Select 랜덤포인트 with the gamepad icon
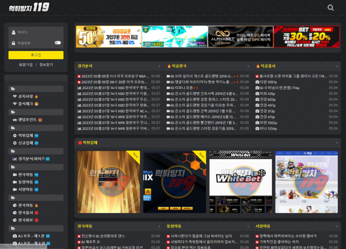The width and height of the screenshot is (346, 249). (27, 119)
